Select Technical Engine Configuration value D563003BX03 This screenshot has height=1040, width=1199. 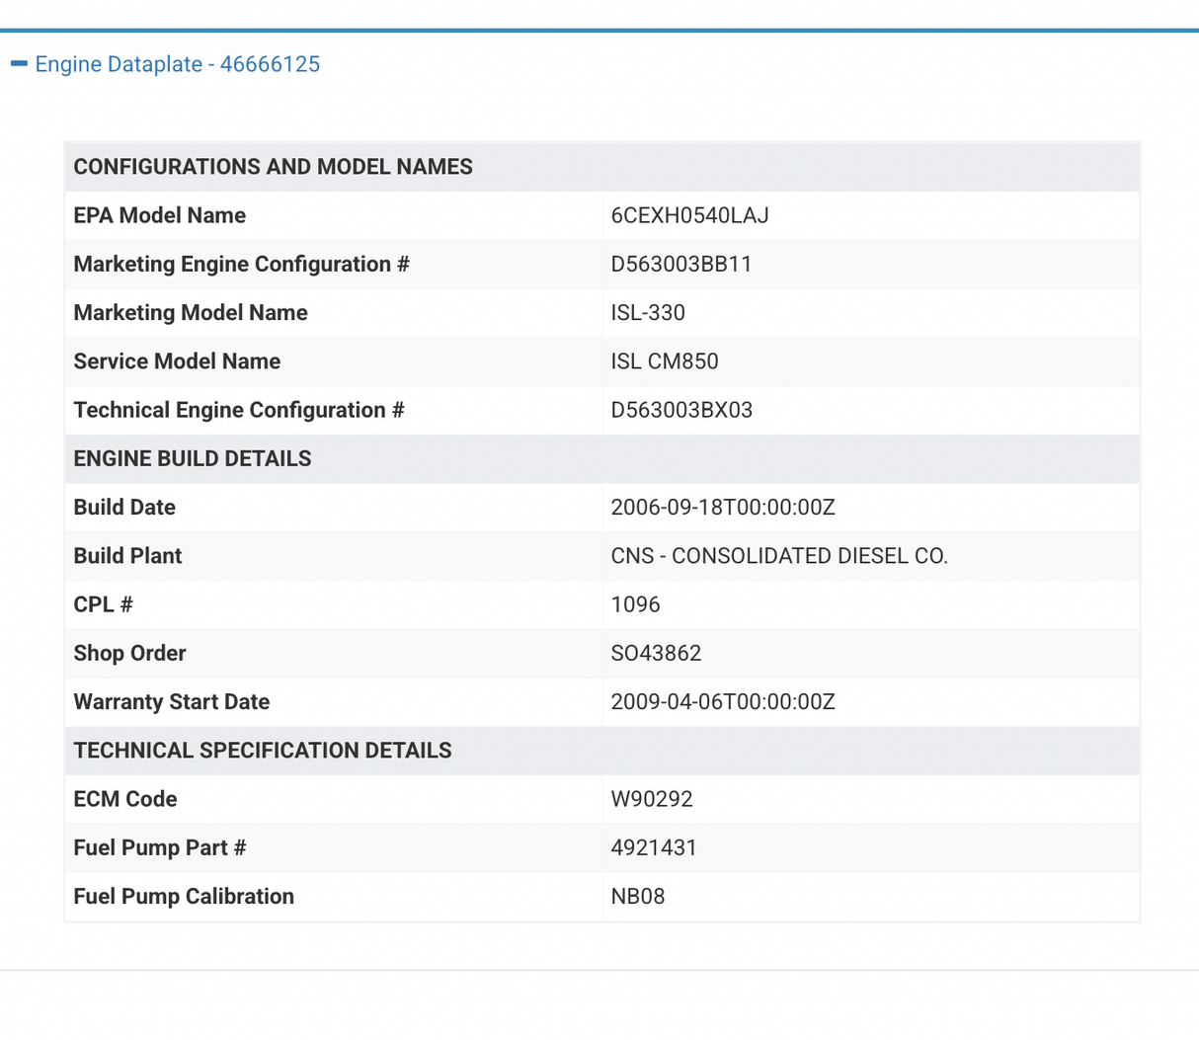pos(680,410)
